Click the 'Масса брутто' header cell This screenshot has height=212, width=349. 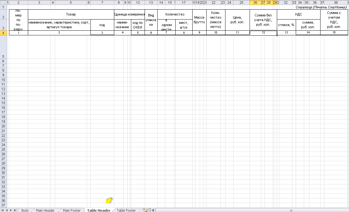199,20
